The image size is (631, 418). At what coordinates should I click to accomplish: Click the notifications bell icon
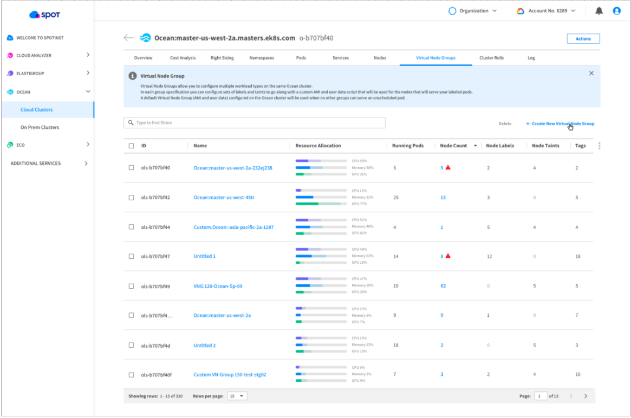599,11
